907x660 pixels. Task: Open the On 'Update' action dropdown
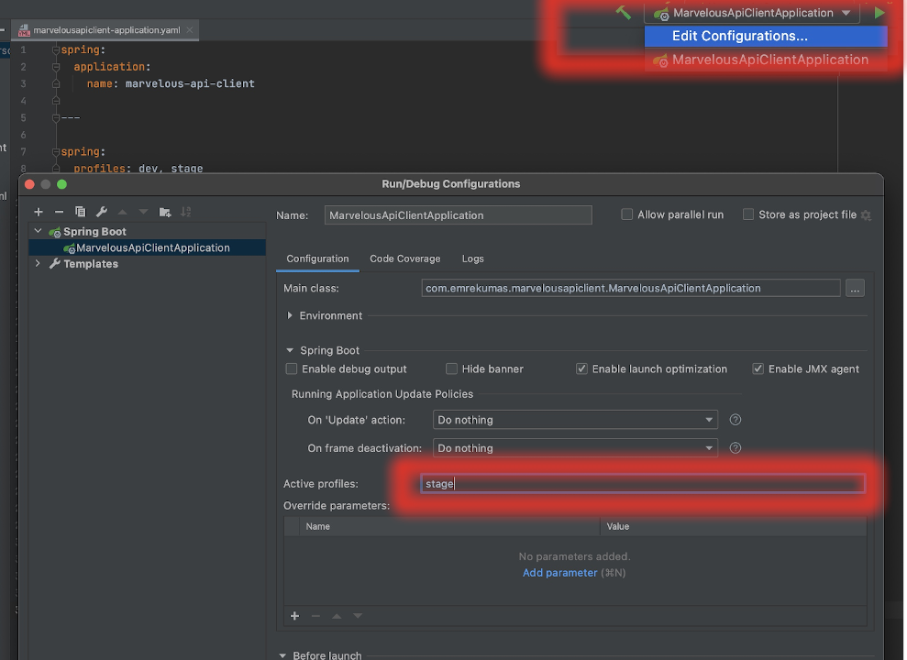575,419
